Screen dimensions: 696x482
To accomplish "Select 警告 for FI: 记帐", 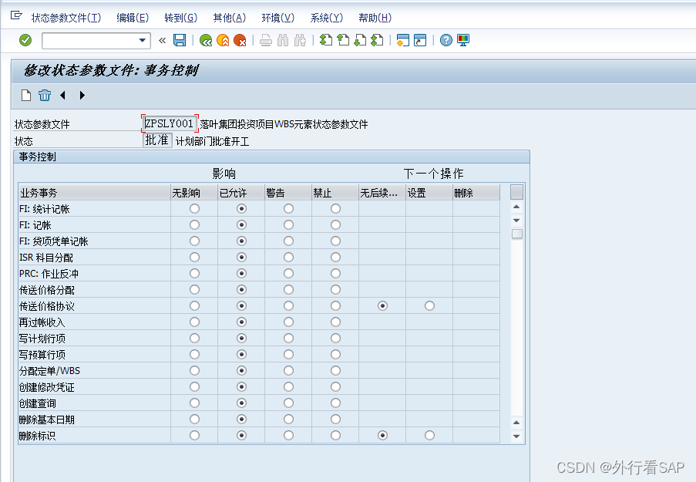I will pos(288,224).
